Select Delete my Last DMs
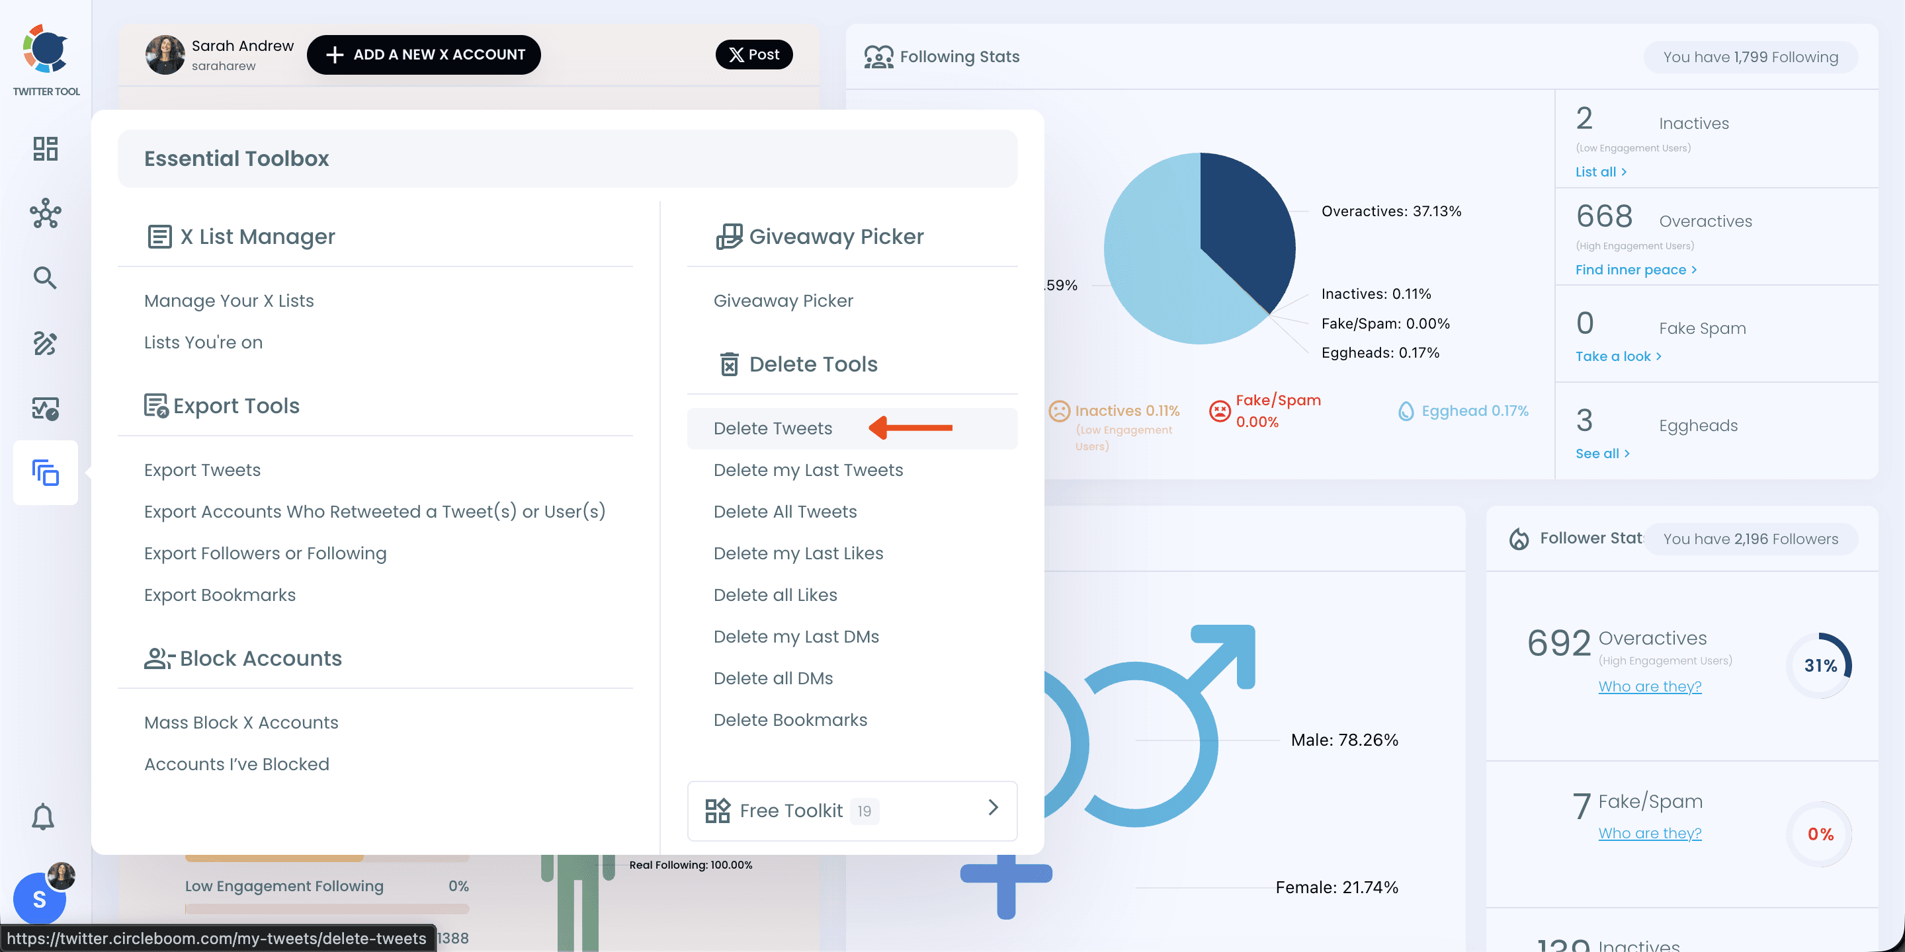The width and height of the screenshot is (1905, 952). [796, 637]
